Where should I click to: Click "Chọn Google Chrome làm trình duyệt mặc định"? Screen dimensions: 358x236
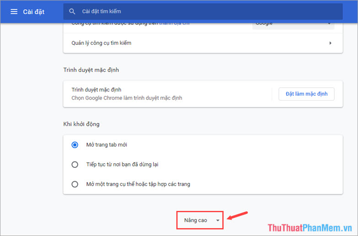click(127, 98)
